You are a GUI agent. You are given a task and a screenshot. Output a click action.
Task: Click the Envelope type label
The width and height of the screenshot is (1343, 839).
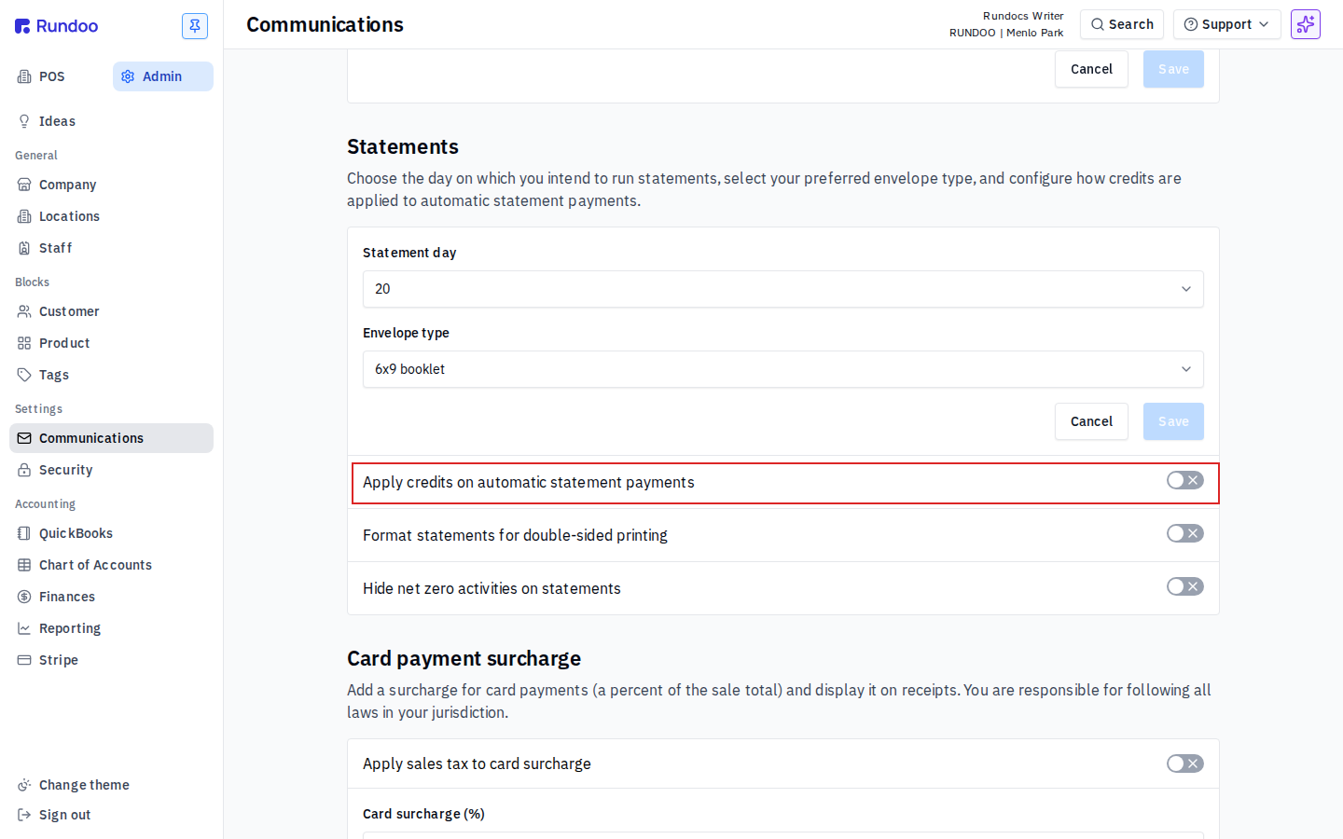tap(406, 333)
